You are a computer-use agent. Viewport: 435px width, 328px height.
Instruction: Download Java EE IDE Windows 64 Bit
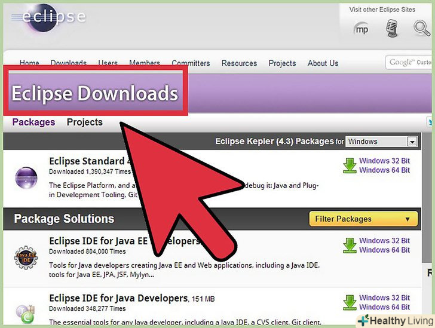pos(384,250)
